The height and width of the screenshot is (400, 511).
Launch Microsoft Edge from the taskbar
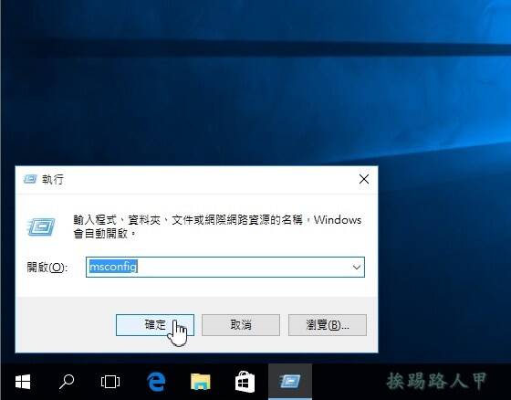[156, 382]
